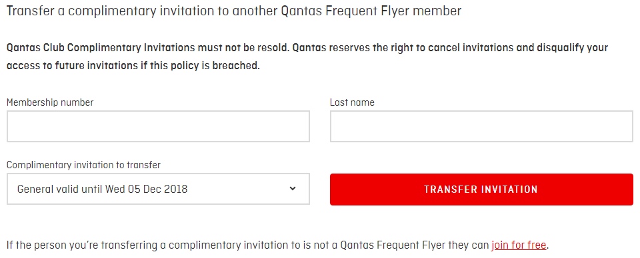
Task: Select the General valid until Wed 05 Dec 2018 option
Action: point(102,189)
